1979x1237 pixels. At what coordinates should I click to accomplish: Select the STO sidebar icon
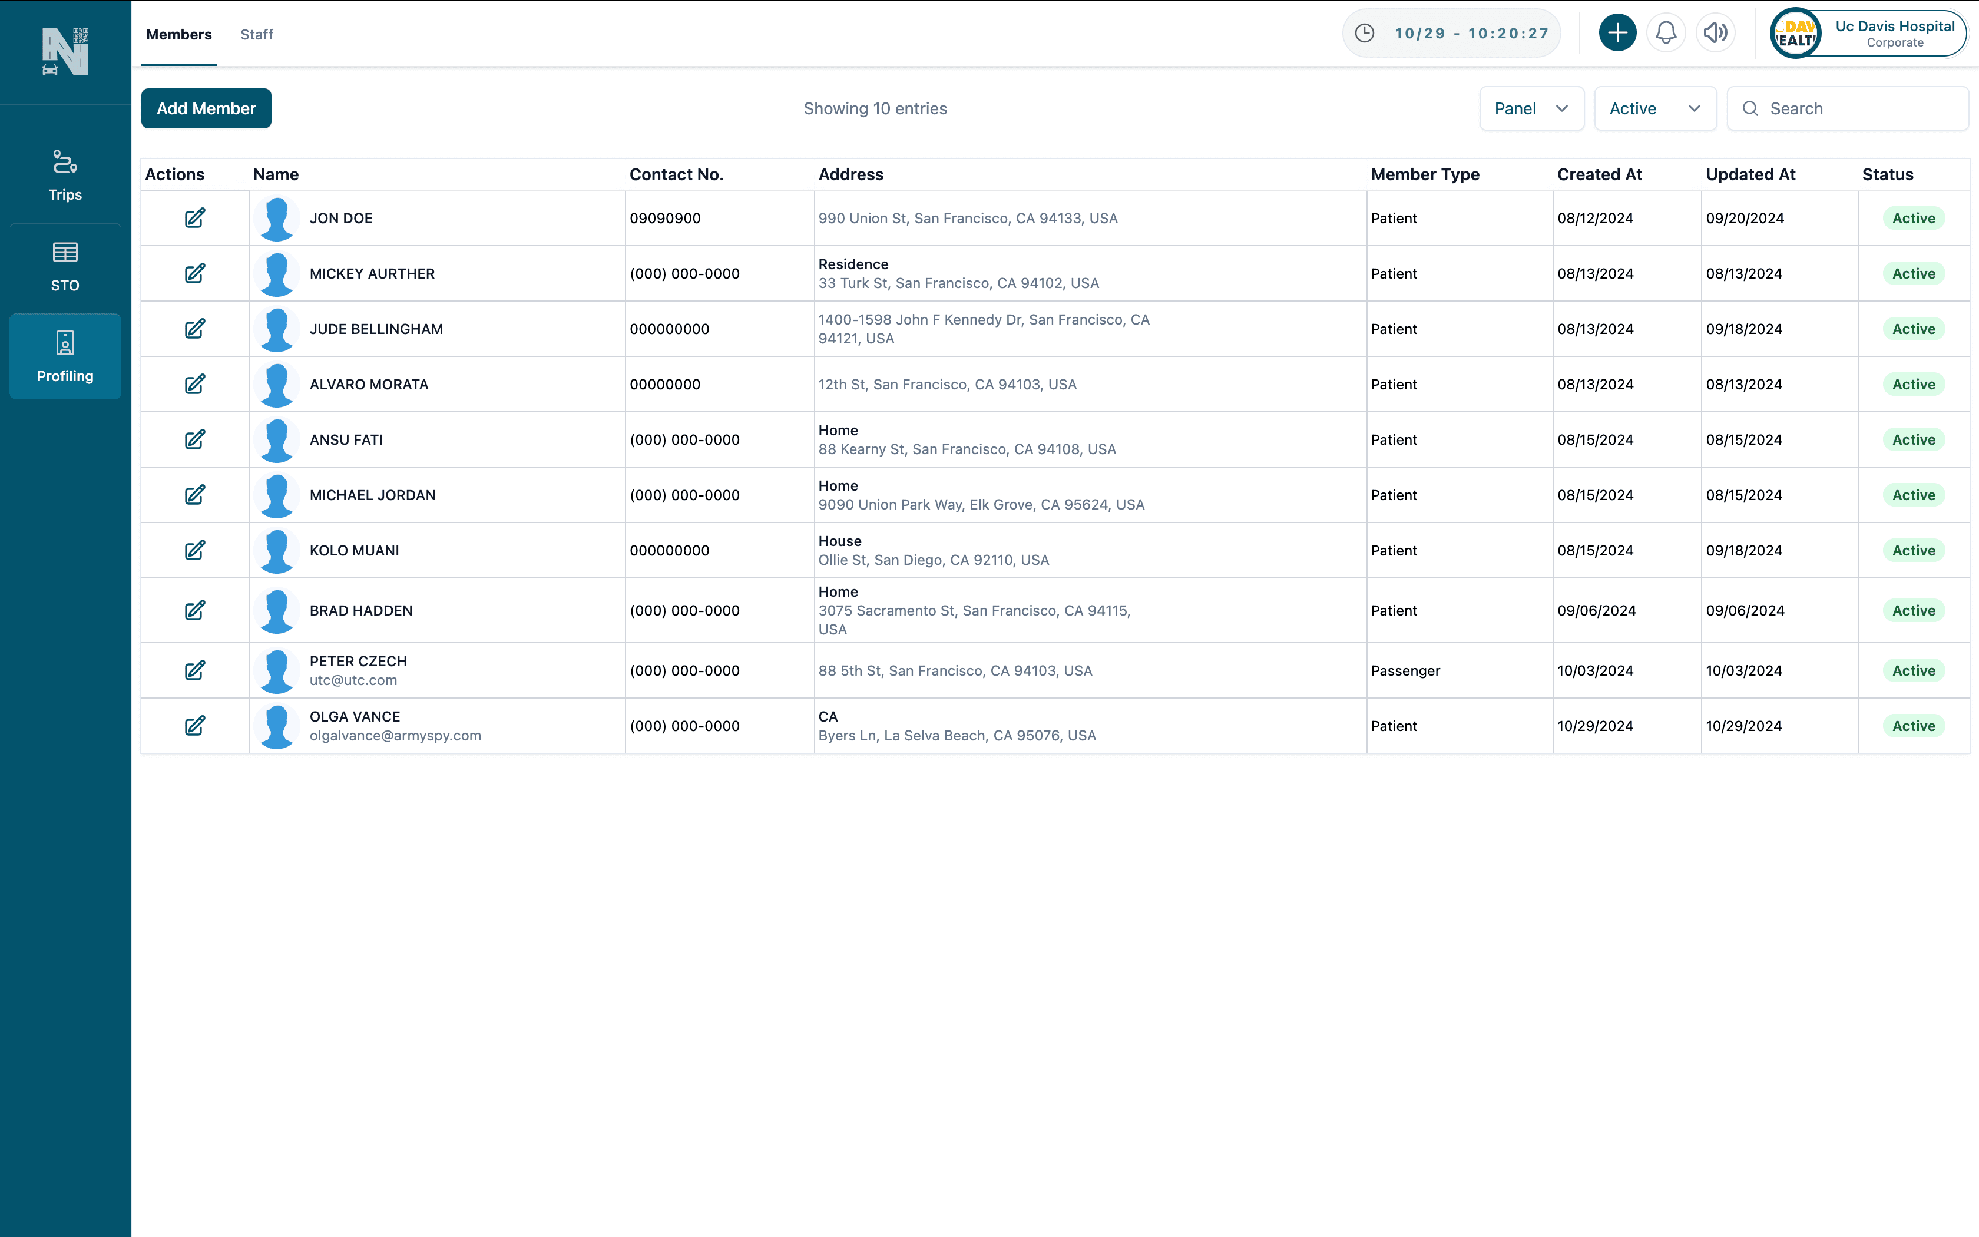65,264
